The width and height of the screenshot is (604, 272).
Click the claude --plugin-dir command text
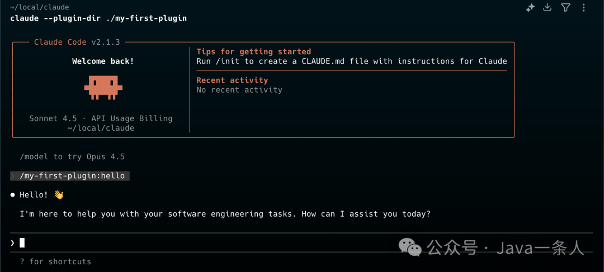pyautogui.click(x=98, y=18)
